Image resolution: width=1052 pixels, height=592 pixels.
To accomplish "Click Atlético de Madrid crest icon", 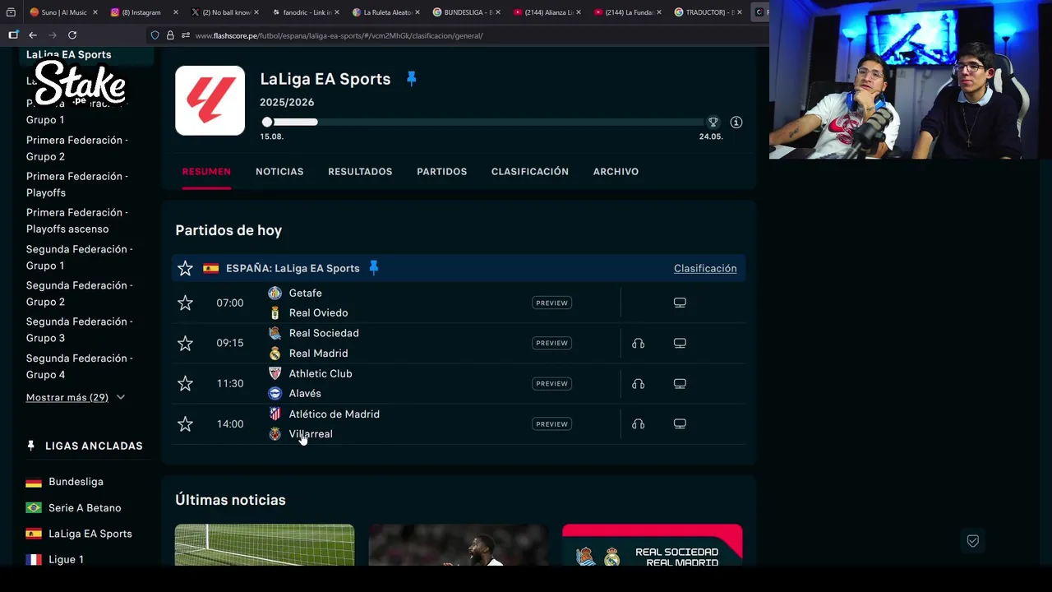I will (275, 414).
